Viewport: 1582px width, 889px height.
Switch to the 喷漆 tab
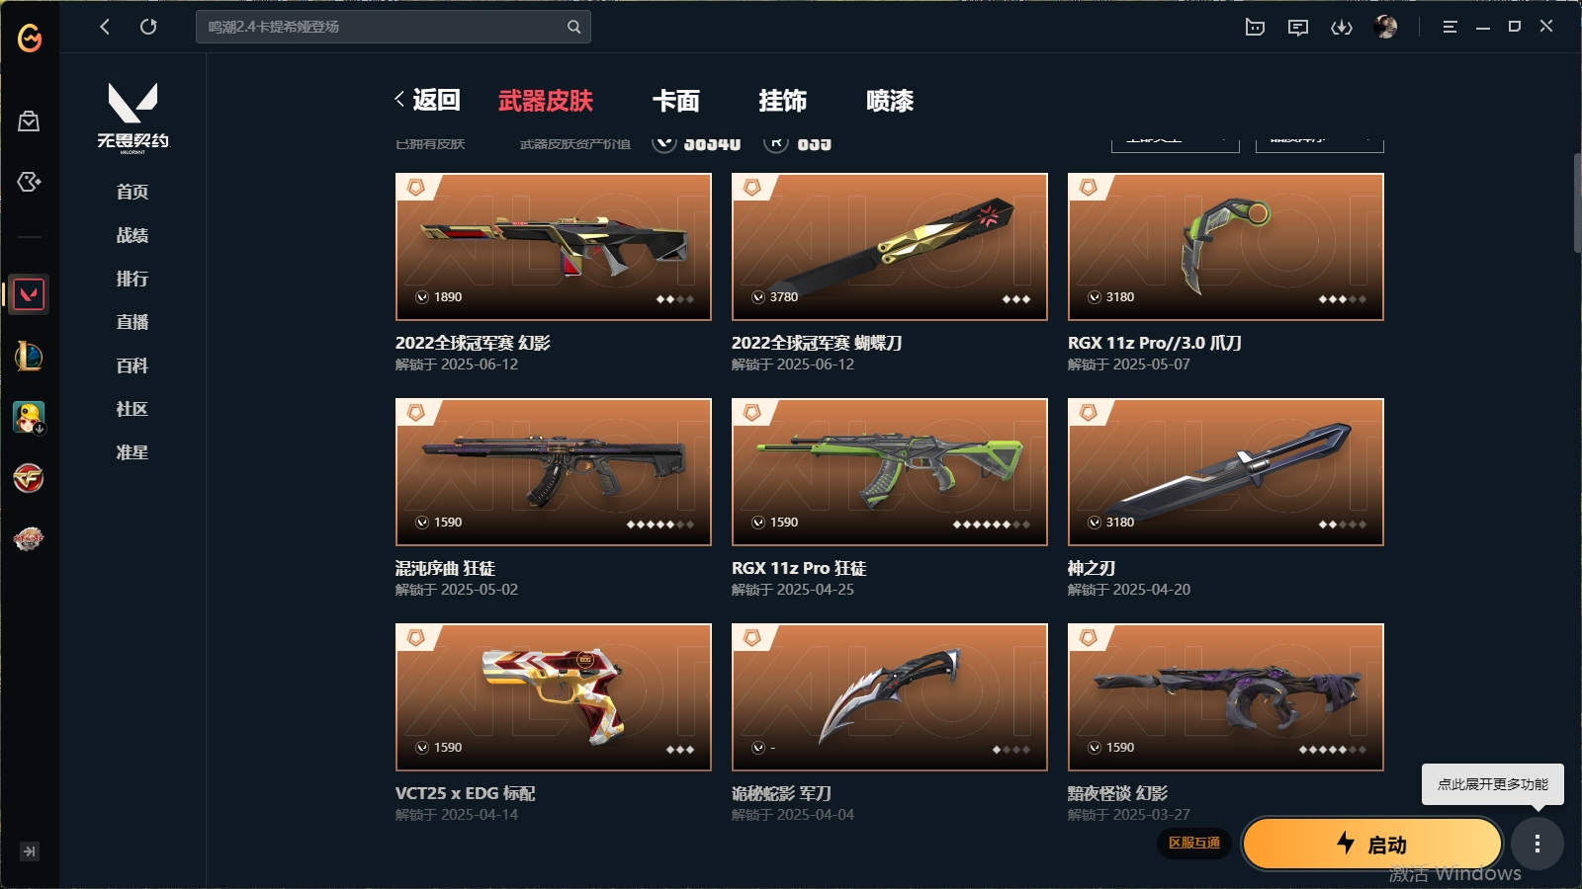coord(890,101)
